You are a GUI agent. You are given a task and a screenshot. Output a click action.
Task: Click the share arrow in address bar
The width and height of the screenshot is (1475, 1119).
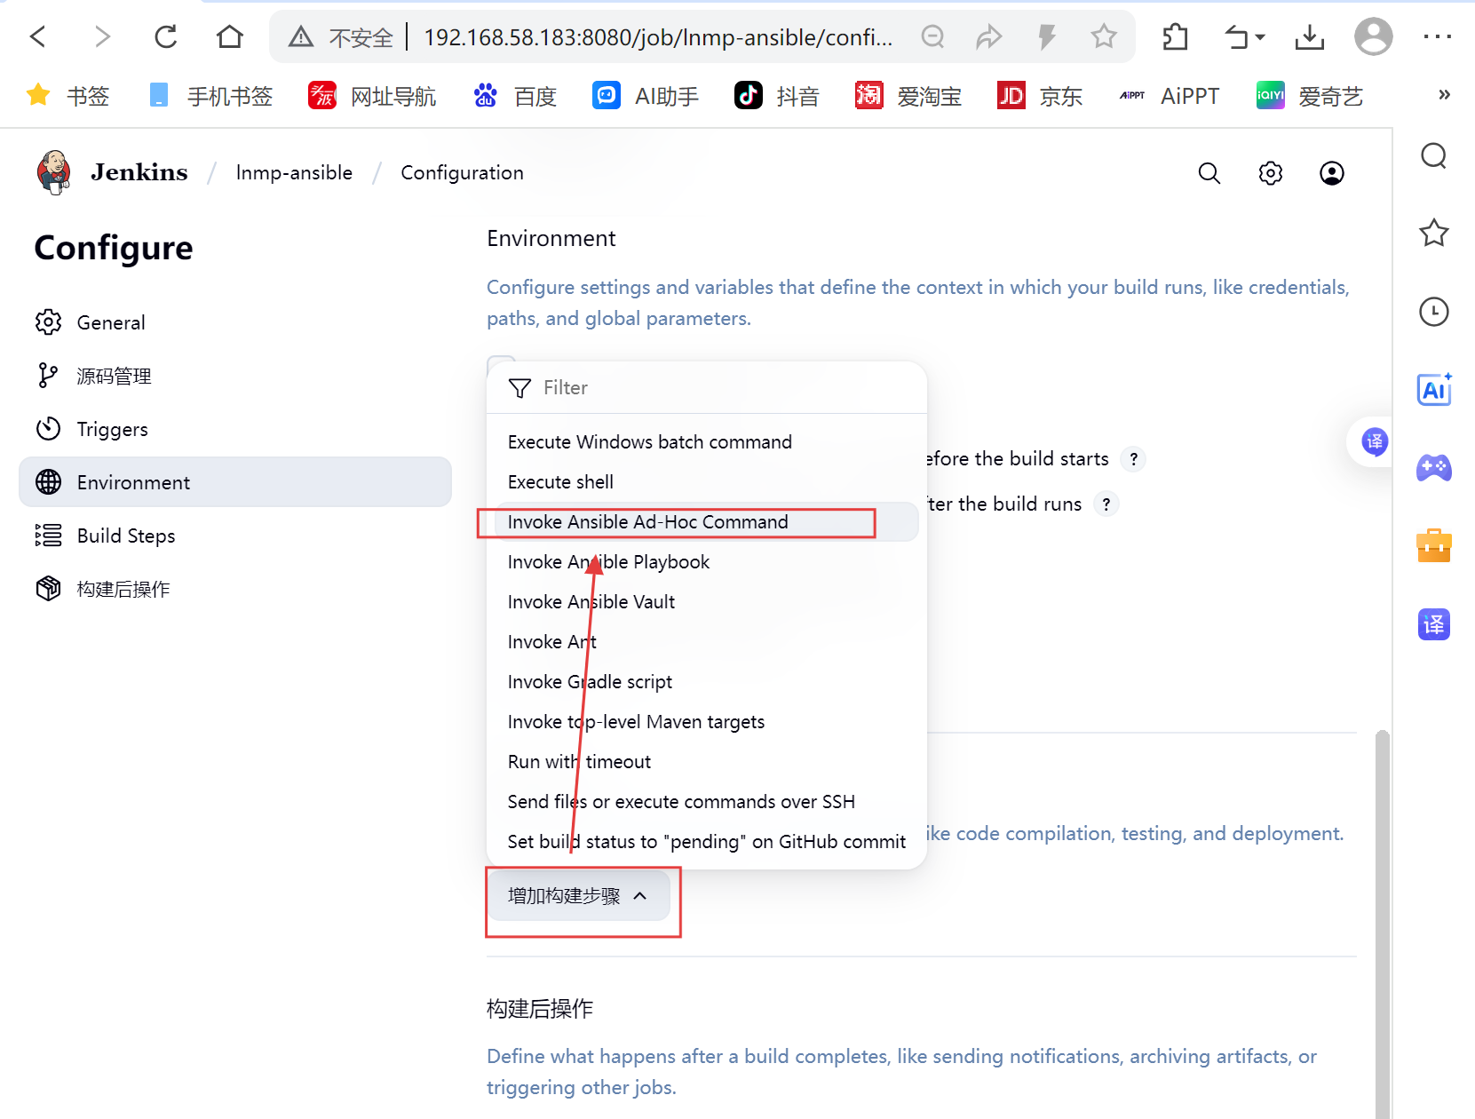point(988,36)
